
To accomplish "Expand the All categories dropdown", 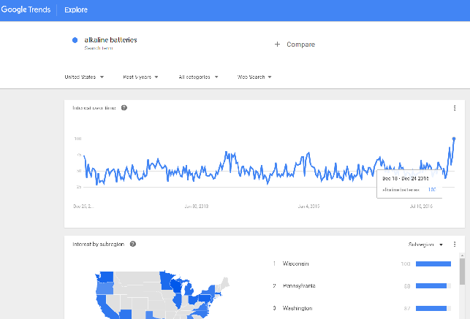I will tap(199, 77).
